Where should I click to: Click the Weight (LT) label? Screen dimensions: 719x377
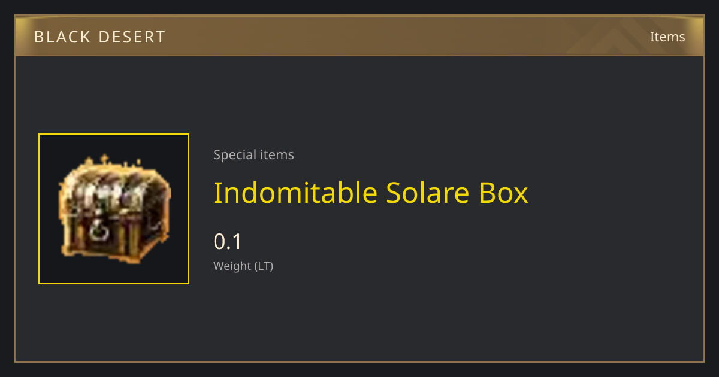click(x=243, y=266)
